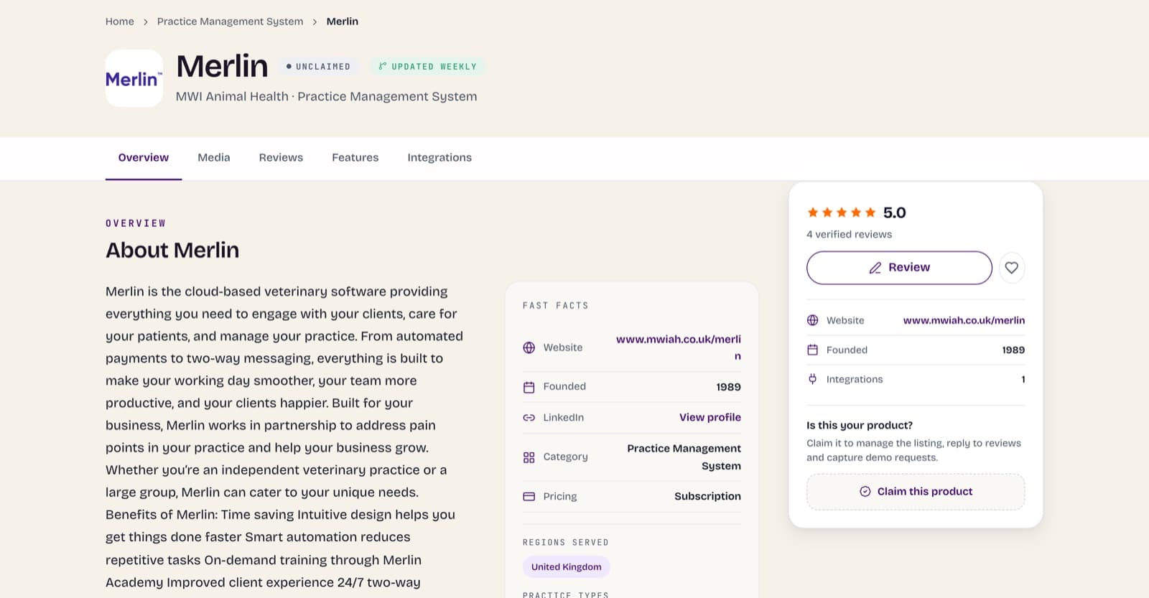Click the 5.0 rating score

coord(894,212)
